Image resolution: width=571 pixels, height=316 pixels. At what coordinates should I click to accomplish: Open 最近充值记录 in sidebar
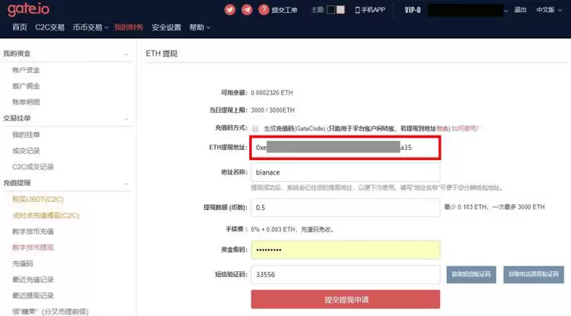pos(33,279)
